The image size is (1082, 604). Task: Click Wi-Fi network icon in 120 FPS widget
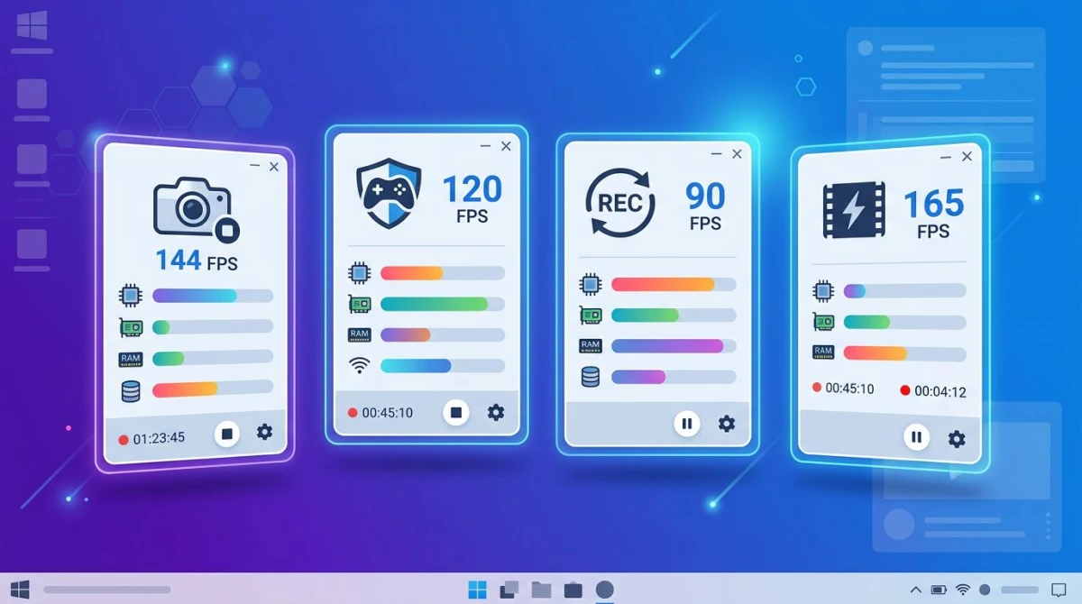click(x=360, y=365)
